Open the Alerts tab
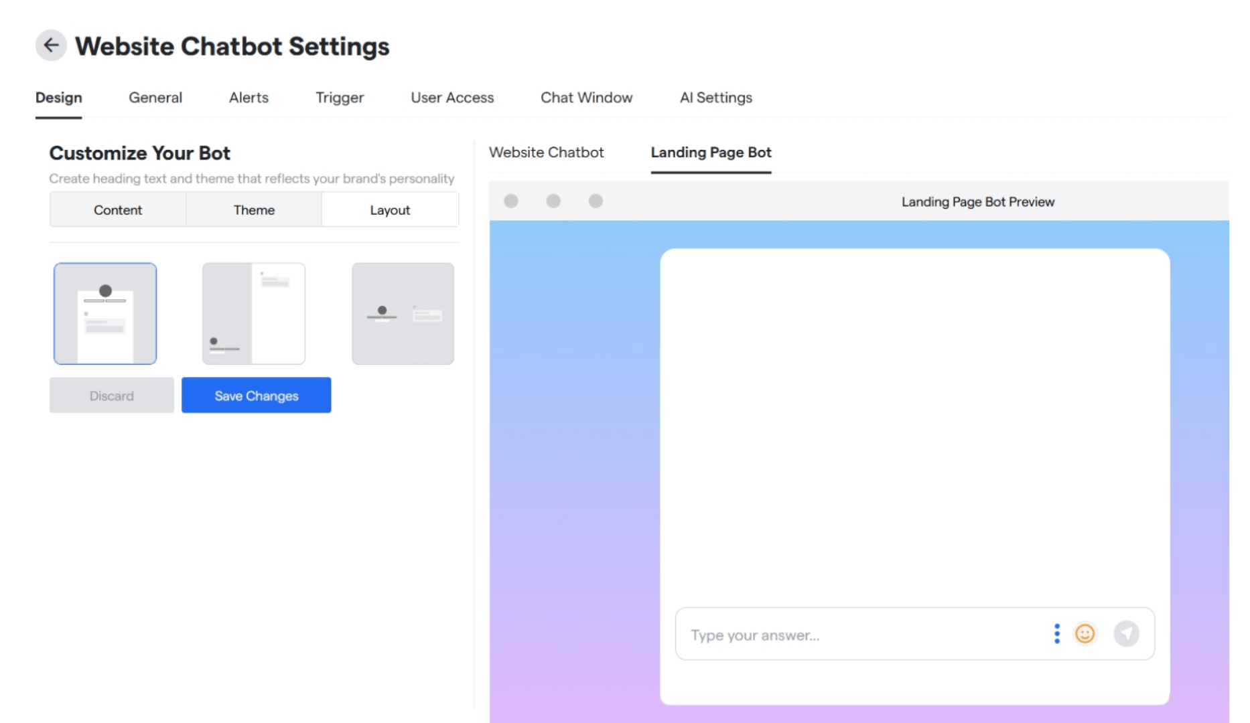Screen dimensions: 1250x723 (x=249, y=98)
